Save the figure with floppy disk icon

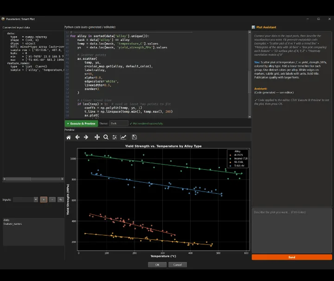(x=135, y=137)
